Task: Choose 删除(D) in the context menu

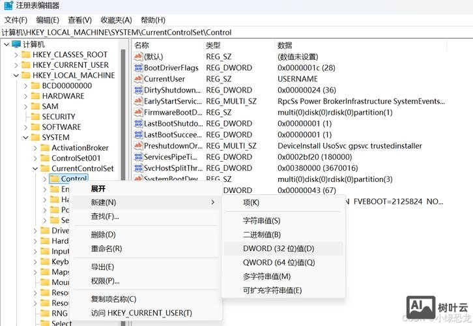Action: tap(146, 235)
